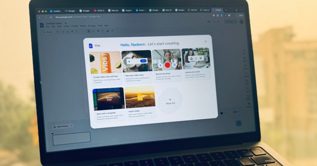This screenshot has width=317, height=166.
Task: Click the Vids logo in the dialog
Action: [91, 46]
